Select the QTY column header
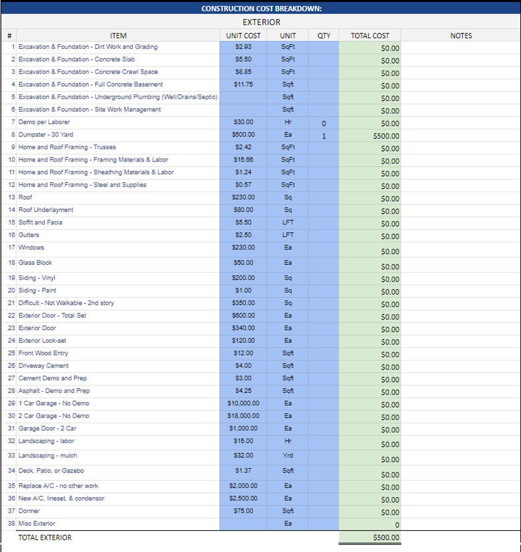 [324, 35]
